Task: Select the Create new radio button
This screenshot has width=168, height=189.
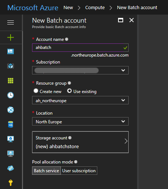Action: (36, 91)
